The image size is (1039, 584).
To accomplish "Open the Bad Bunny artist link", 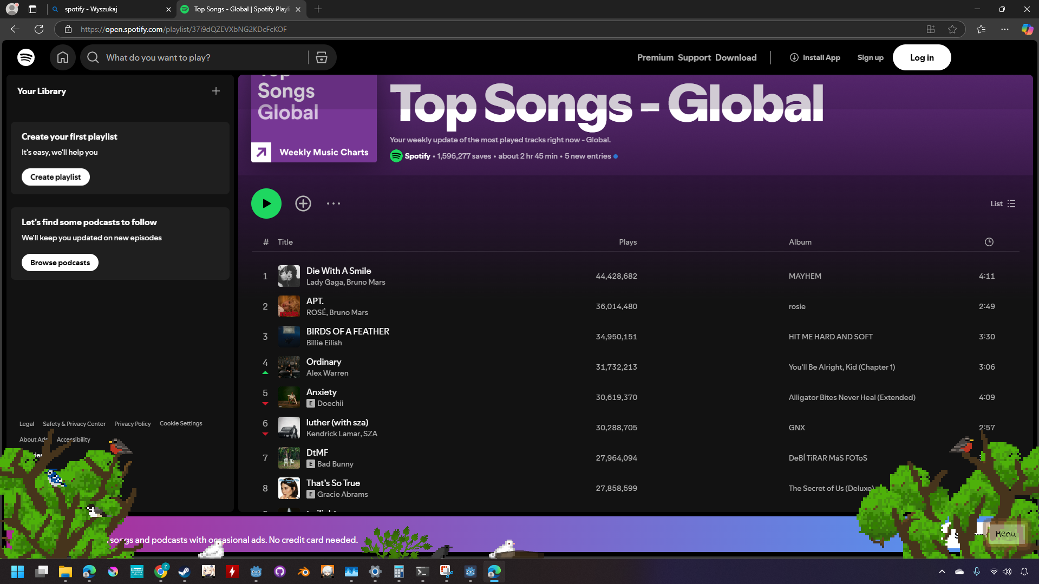I will (x=335, y=464).
